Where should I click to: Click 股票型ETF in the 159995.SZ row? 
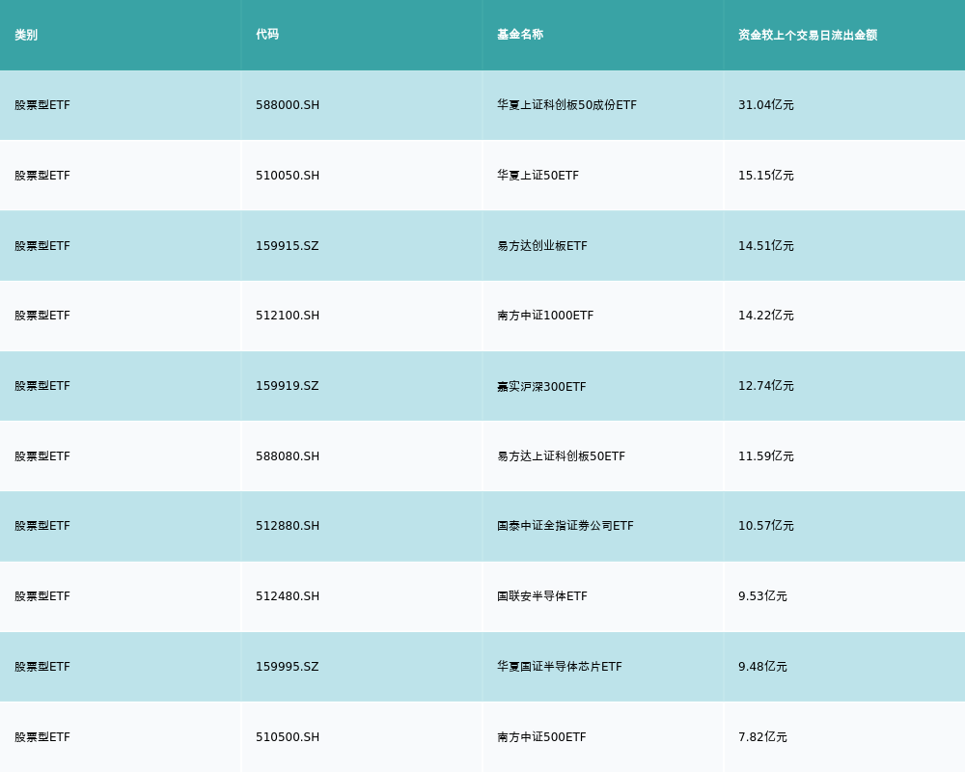click(x=42, y=667)
